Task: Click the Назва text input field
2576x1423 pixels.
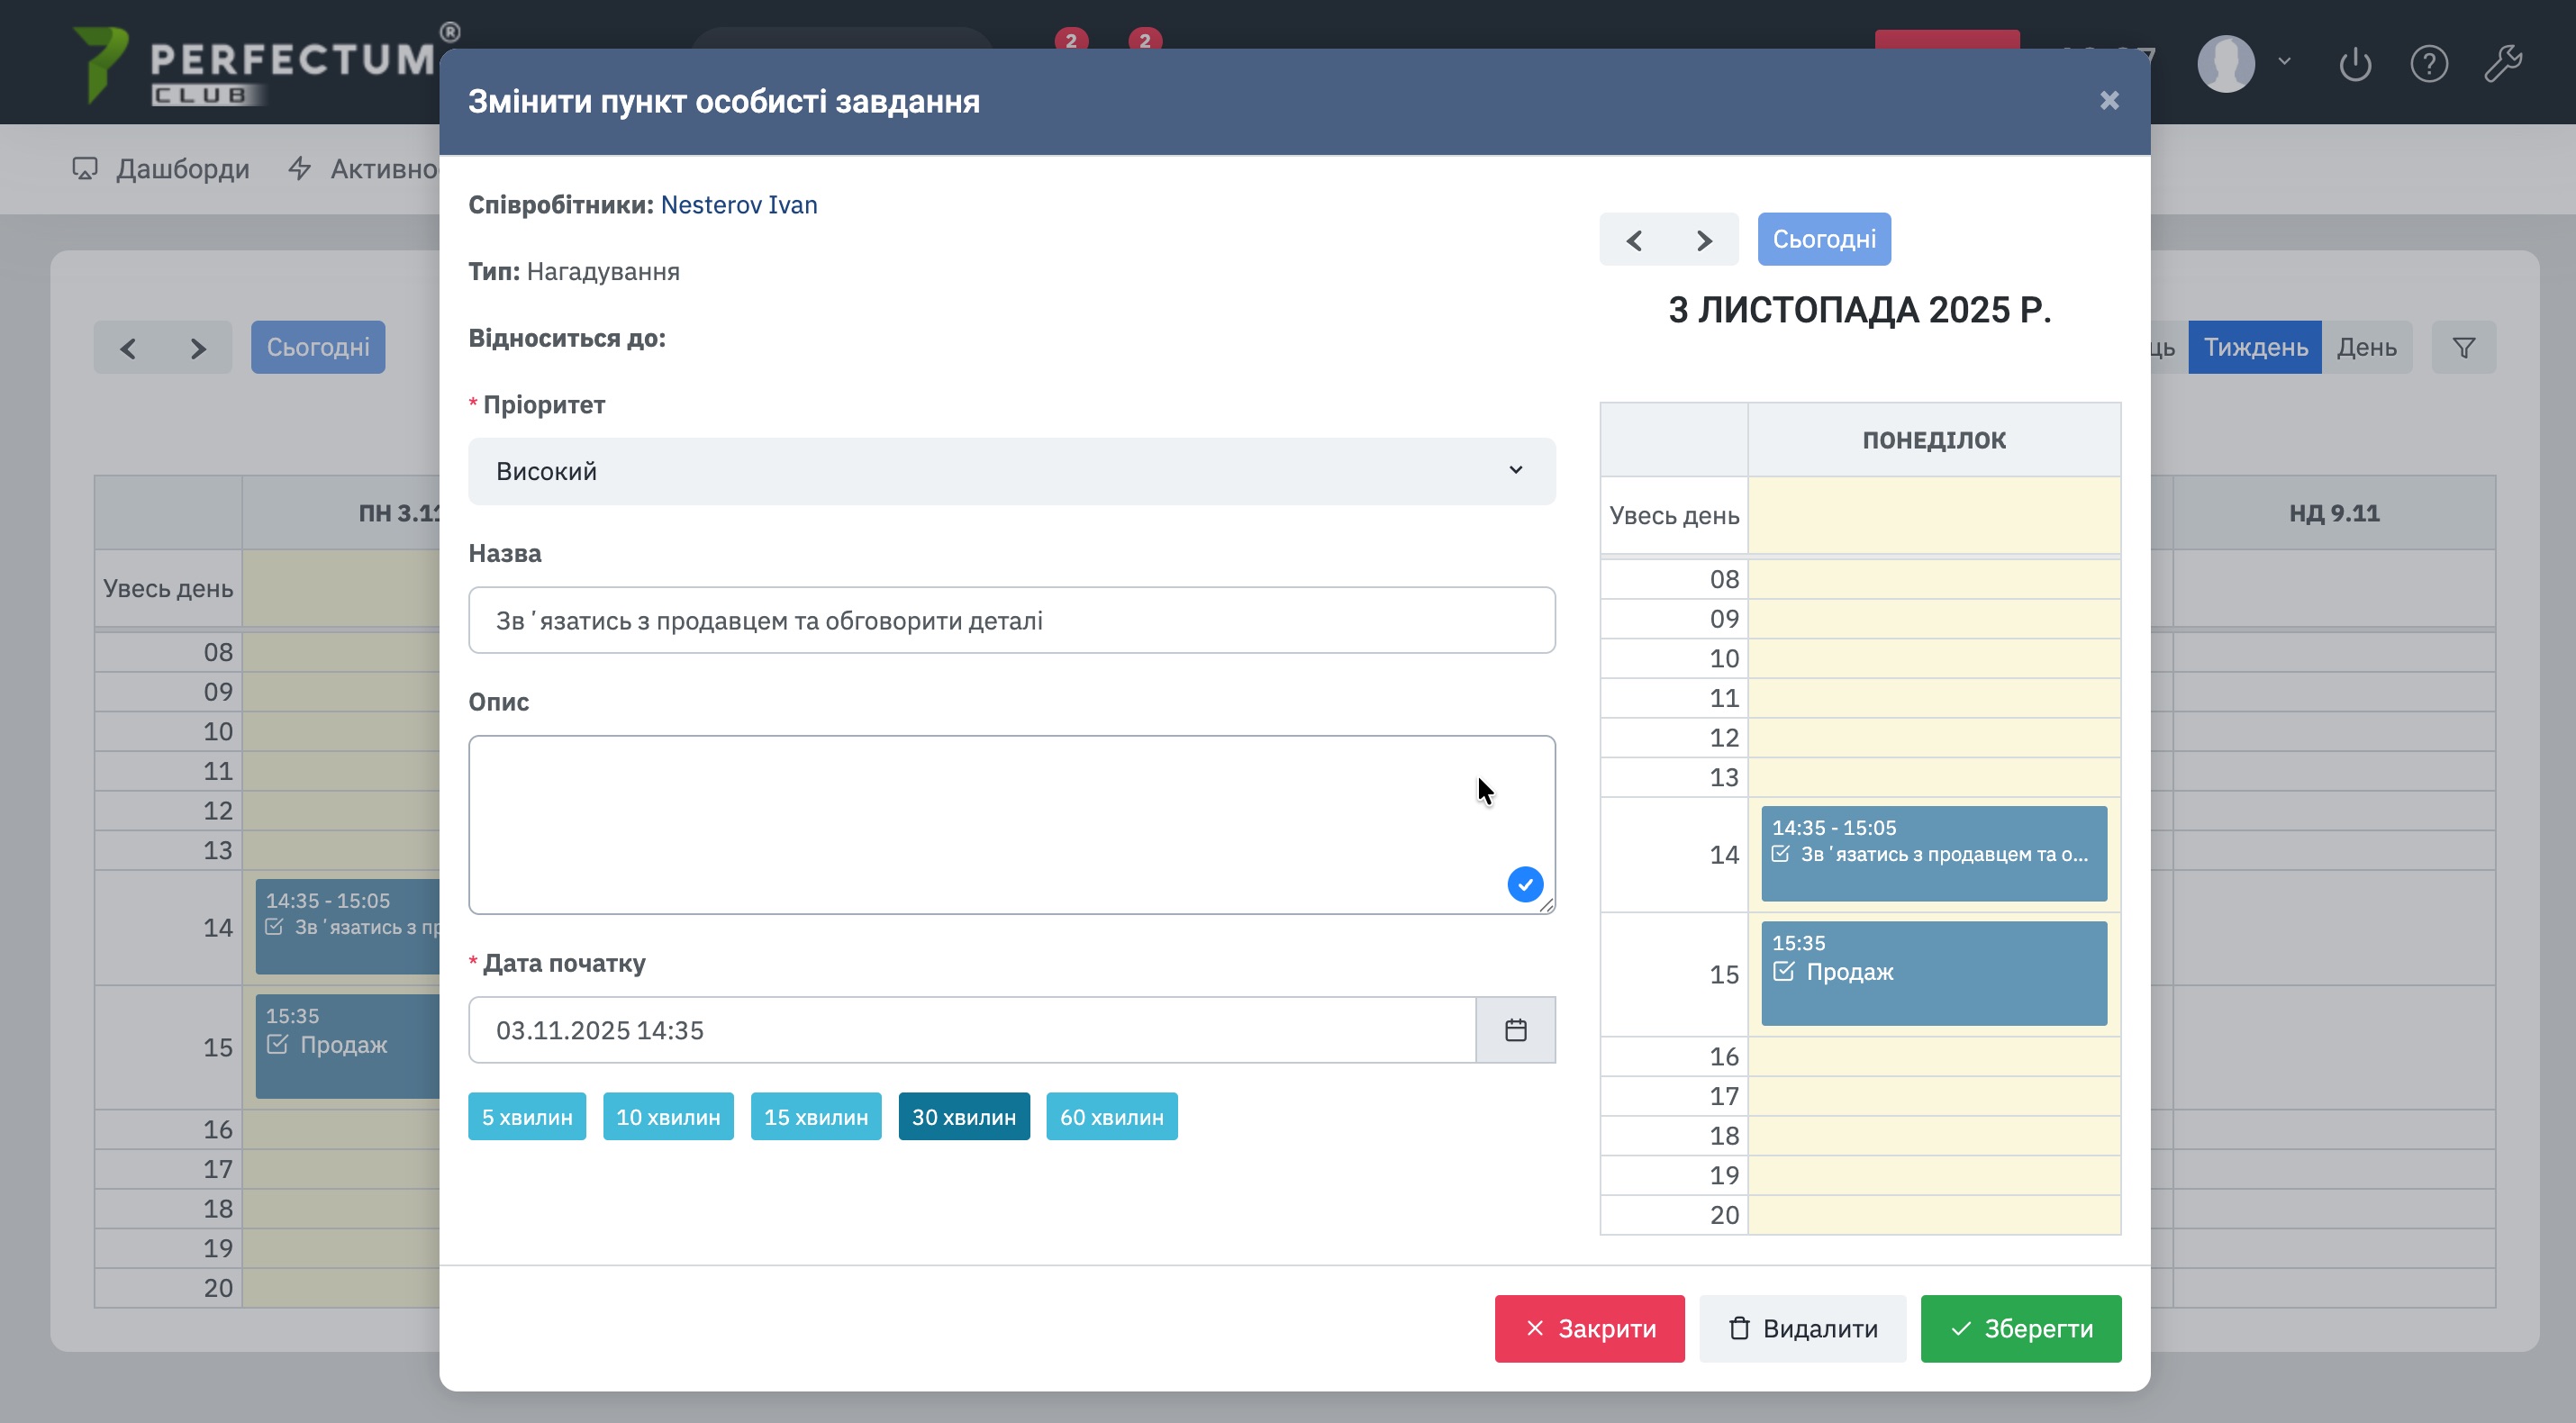Action: (1011, 621)
